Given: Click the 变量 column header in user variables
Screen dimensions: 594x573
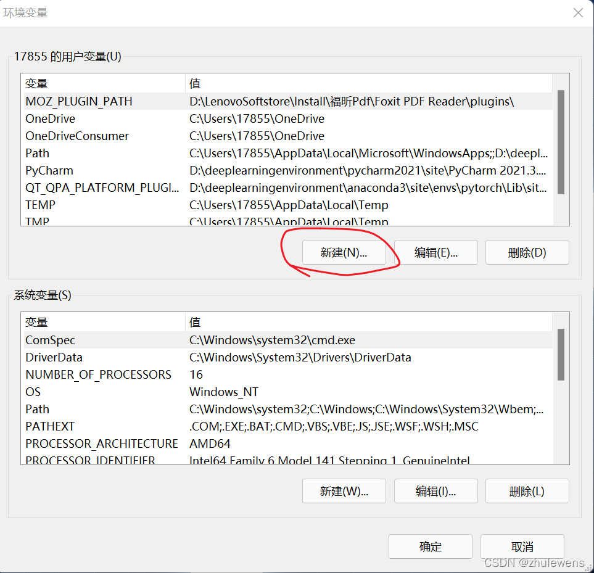Looking at the screenshot, I should tap(103, 83).
